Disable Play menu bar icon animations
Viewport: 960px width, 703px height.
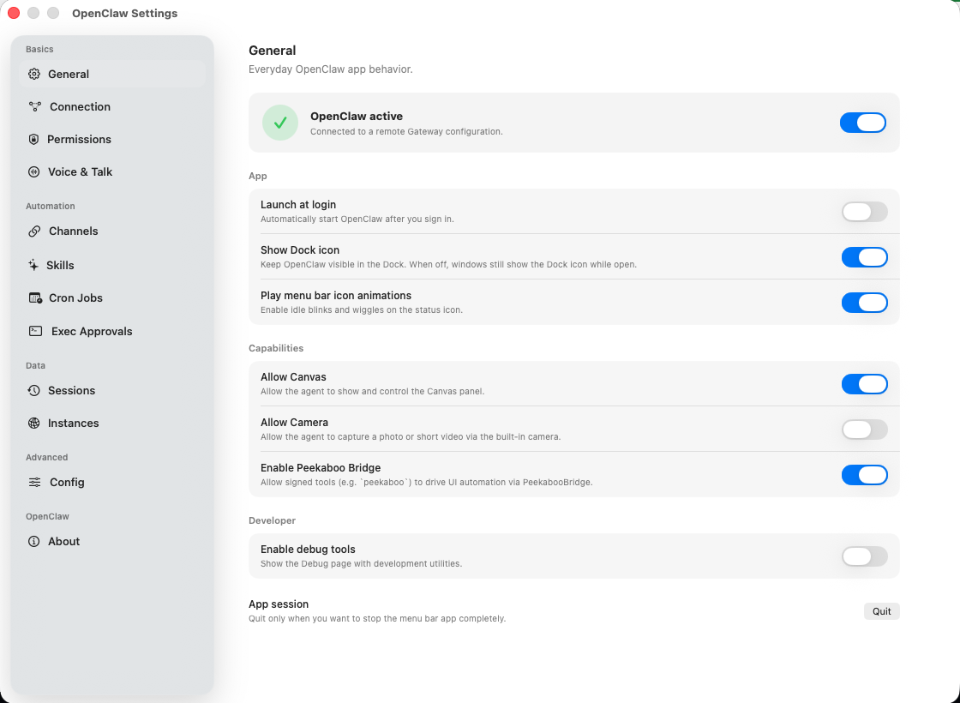865,303
